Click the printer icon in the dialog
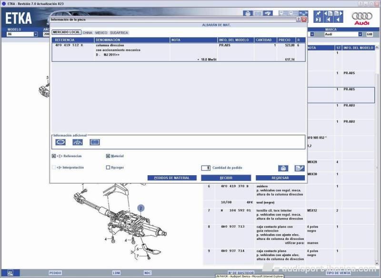 tap(283, 168)
